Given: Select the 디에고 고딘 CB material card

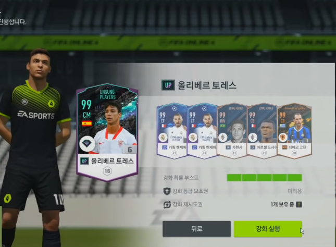Looking at the screenshot, I should coord(295,131).
